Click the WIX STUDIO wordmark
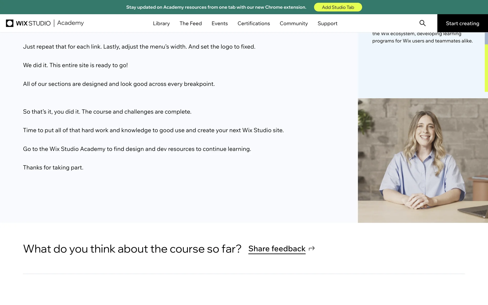Screen dimensions: 488x305 click(x=33, y=23)
